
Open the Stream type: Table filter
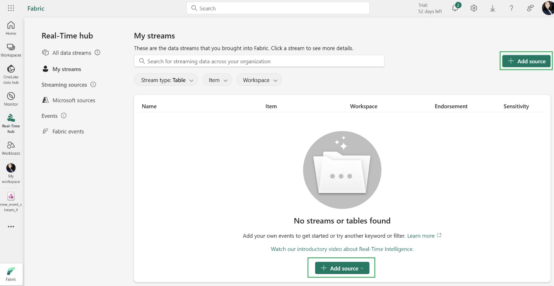[166, 80]
